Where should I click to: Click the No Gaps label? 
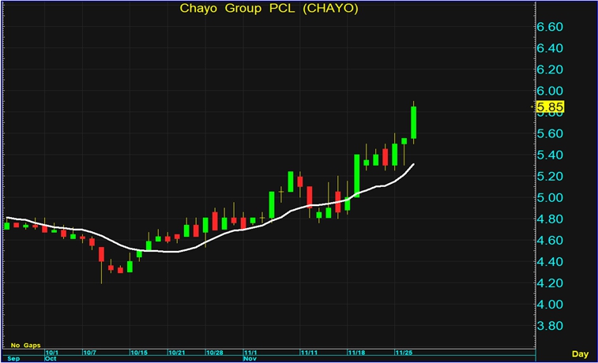pos(25,346)
